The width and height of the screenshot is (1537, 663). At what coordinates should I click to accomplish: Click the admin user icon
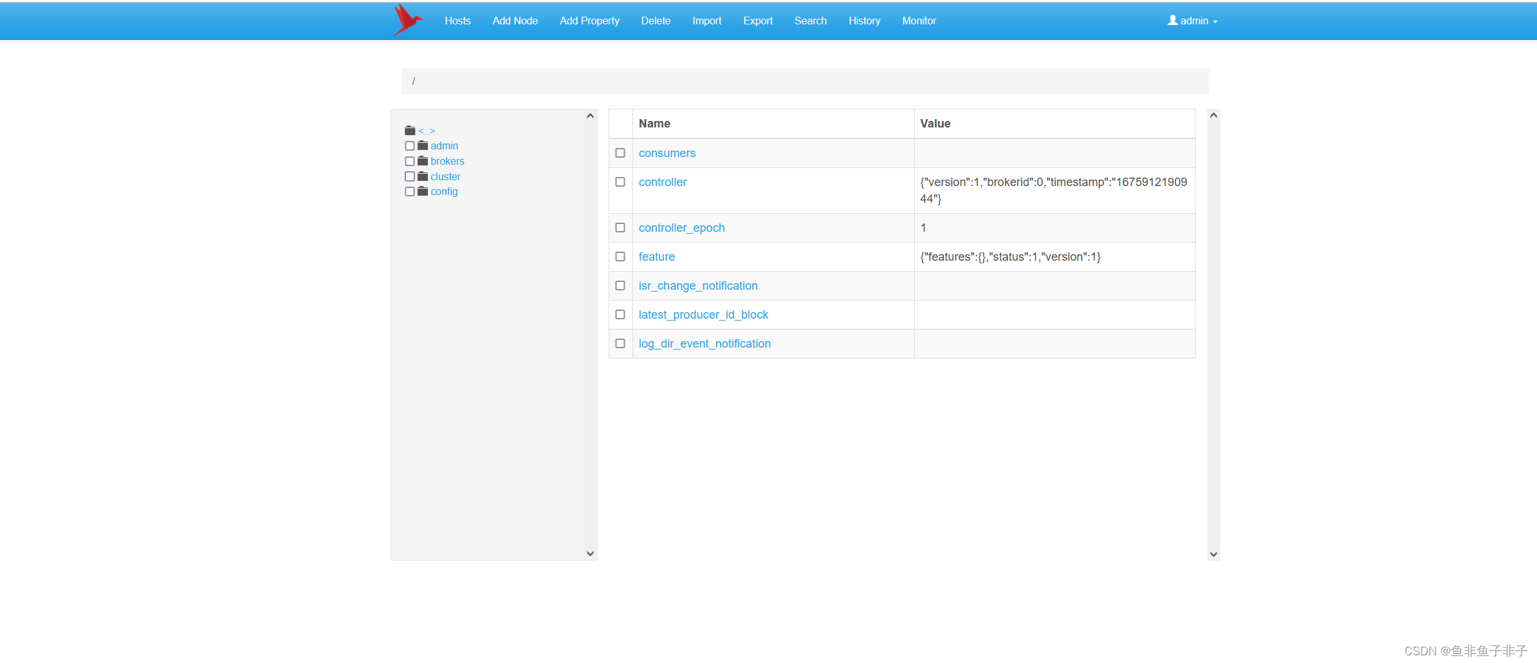1173,21
